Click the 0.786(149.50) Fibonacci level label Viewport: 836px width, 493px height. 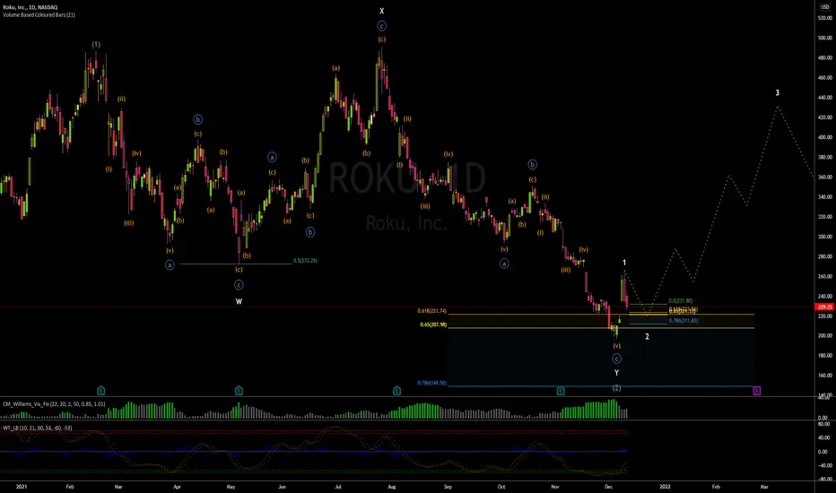coord(431,383)
